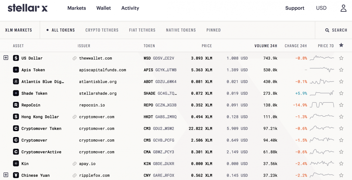This screenshot has width=352, height=180.
Task: Click the token code CMA GBWZ...PCY3
Action: pyautogui.click(x=159, y=152)
